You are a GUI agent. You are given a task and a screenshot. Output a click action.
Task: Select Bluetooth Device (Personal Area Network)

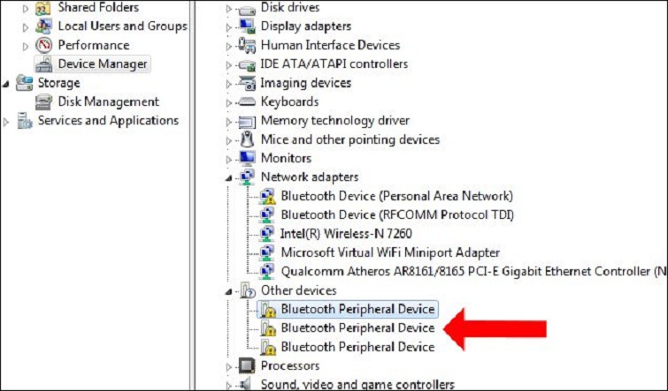[396, 196]
